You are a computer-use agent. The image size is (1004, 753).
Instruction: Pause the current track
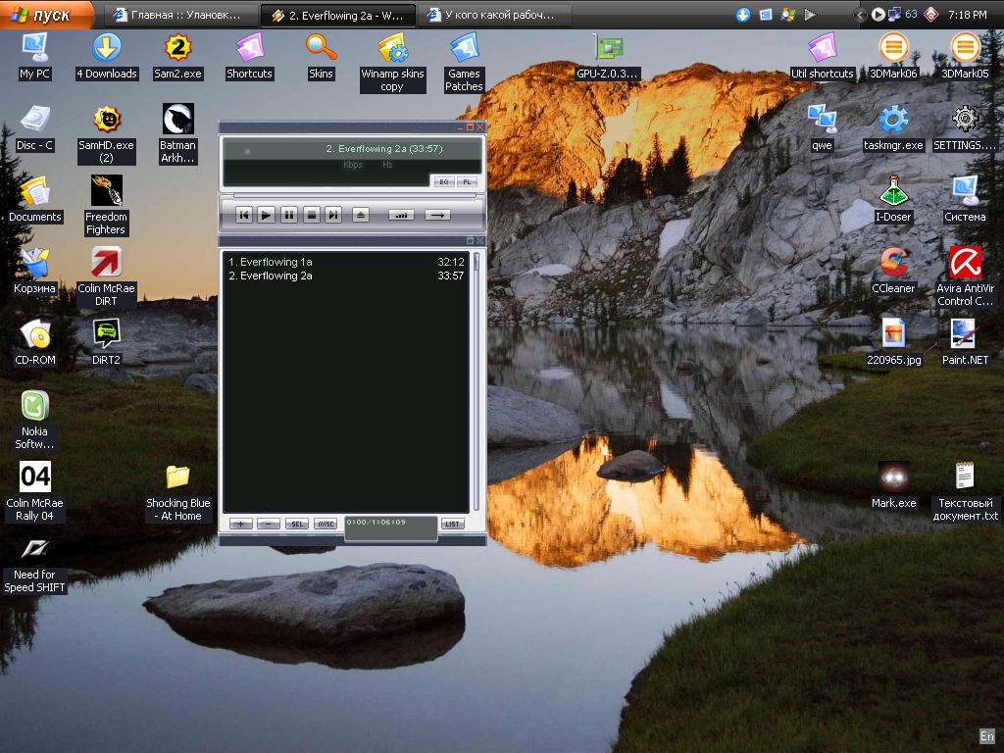(x=288, y=215)
